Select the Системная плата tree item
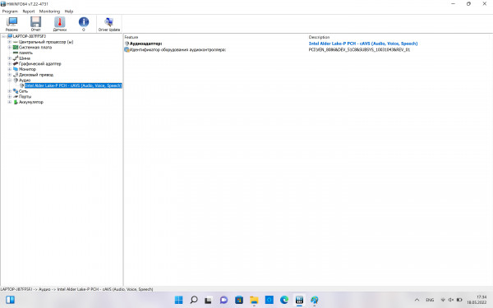Screen dimensions: 493x308 [35, 47]
